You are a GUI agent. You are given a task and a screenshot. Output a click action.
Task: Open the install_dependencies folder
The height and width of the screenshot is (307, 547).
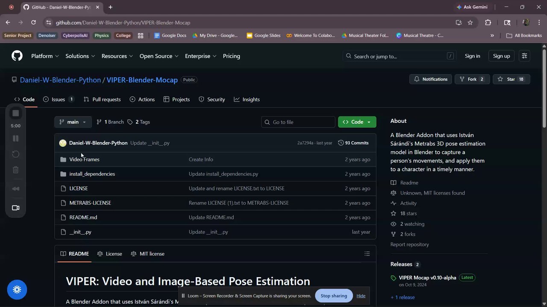click(x=92, y=174)
